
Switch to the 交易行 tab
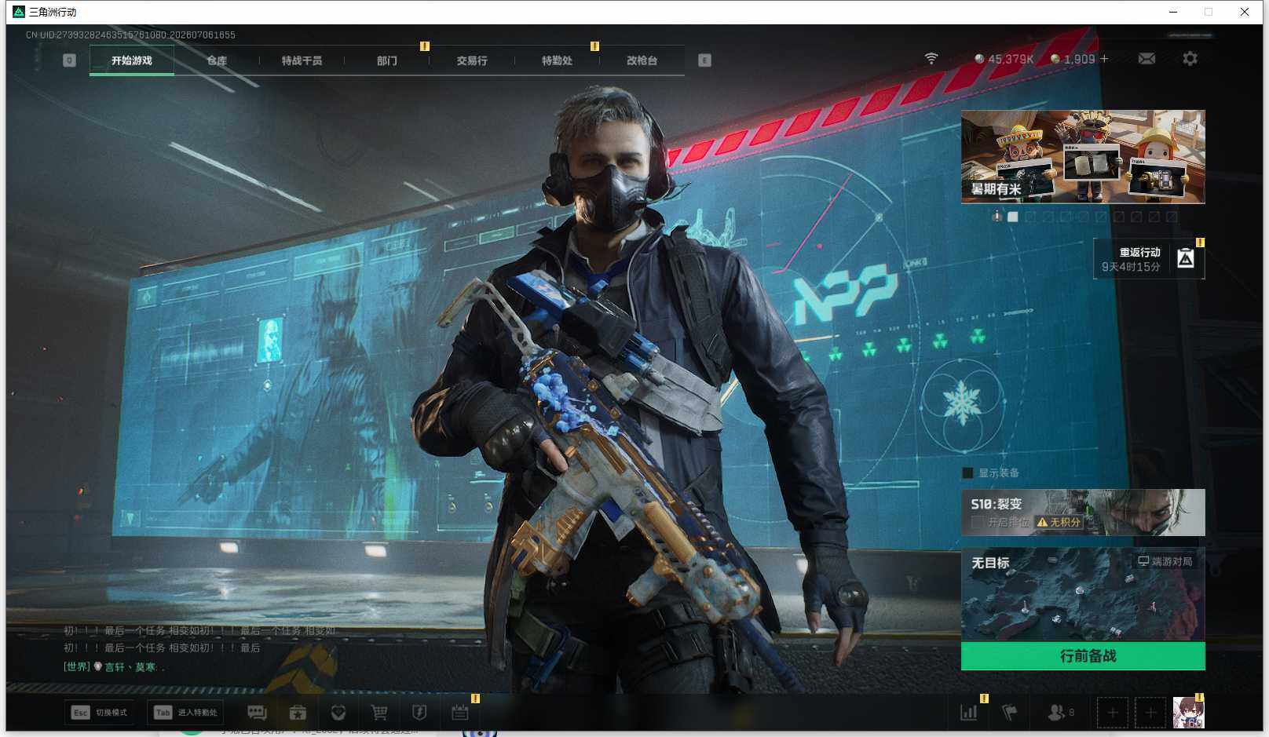(472, 60)
